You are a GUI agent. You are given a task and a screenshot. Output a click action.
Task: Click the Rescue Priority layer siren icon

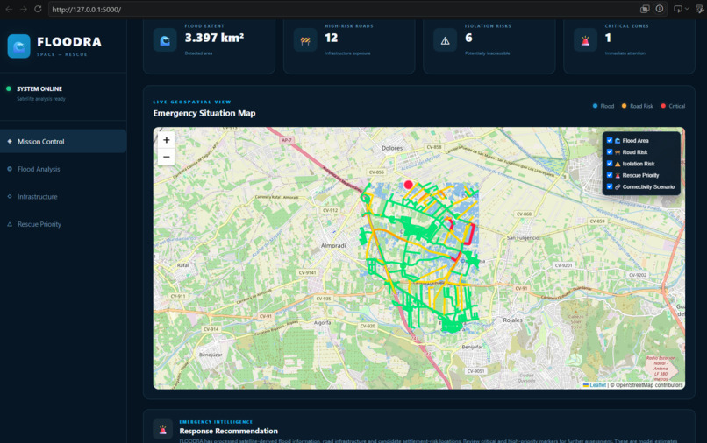[618, 176]
